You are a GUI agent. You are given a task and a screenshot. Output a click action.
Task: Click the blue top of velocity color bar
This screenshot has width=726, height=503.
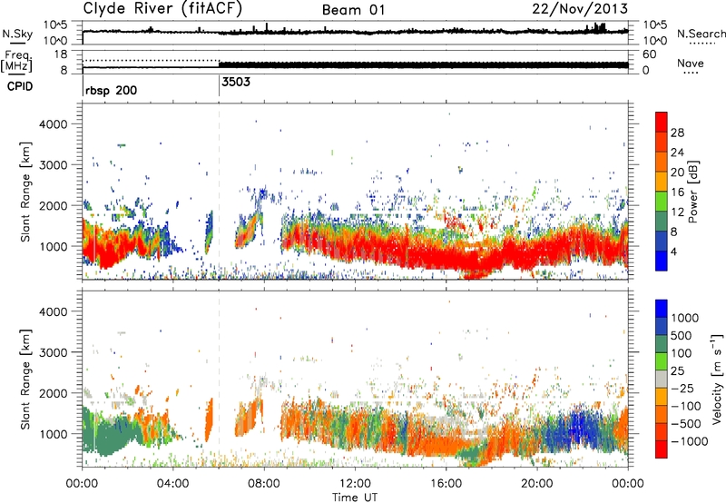pos(662,308)
